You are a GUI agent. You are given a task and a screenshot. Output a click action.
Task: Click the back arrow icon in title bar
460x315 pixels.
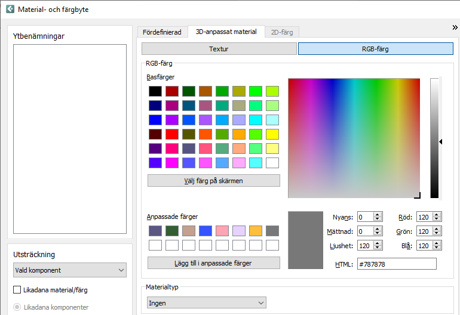pyautogui.click(x=10, y=10)
